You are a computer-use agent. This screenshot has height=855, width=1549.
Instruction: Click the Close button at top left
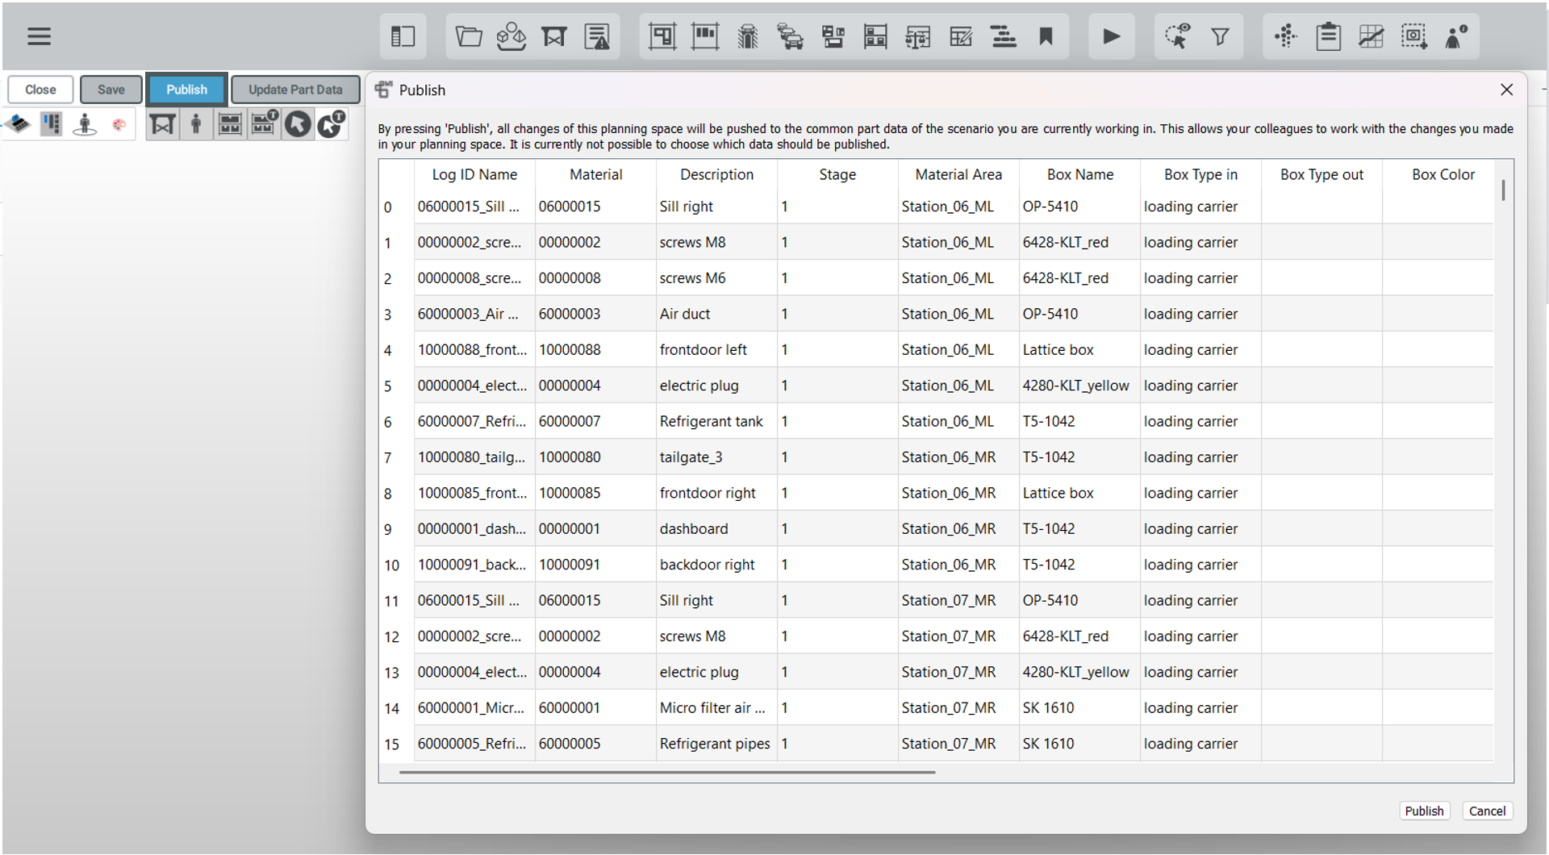tap(40, 90)
